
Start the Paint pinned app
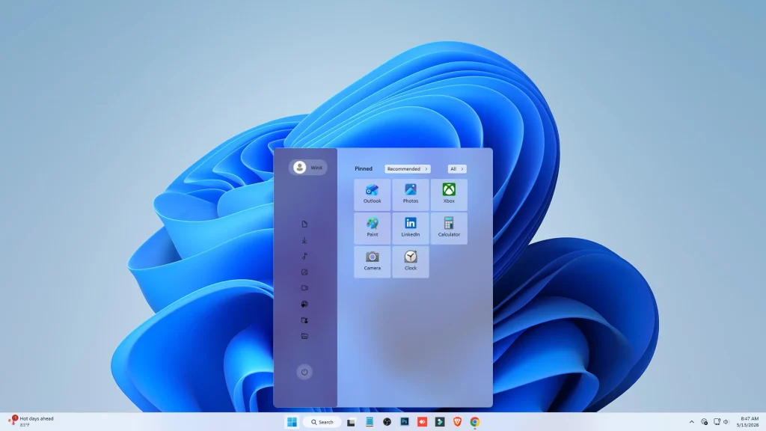point(373,228)
